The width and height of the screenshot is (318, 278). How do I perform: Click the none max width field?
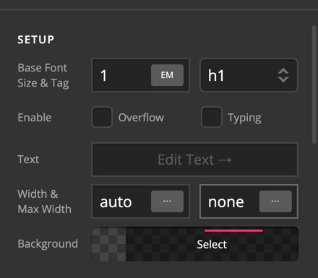[x=230, y=201]
